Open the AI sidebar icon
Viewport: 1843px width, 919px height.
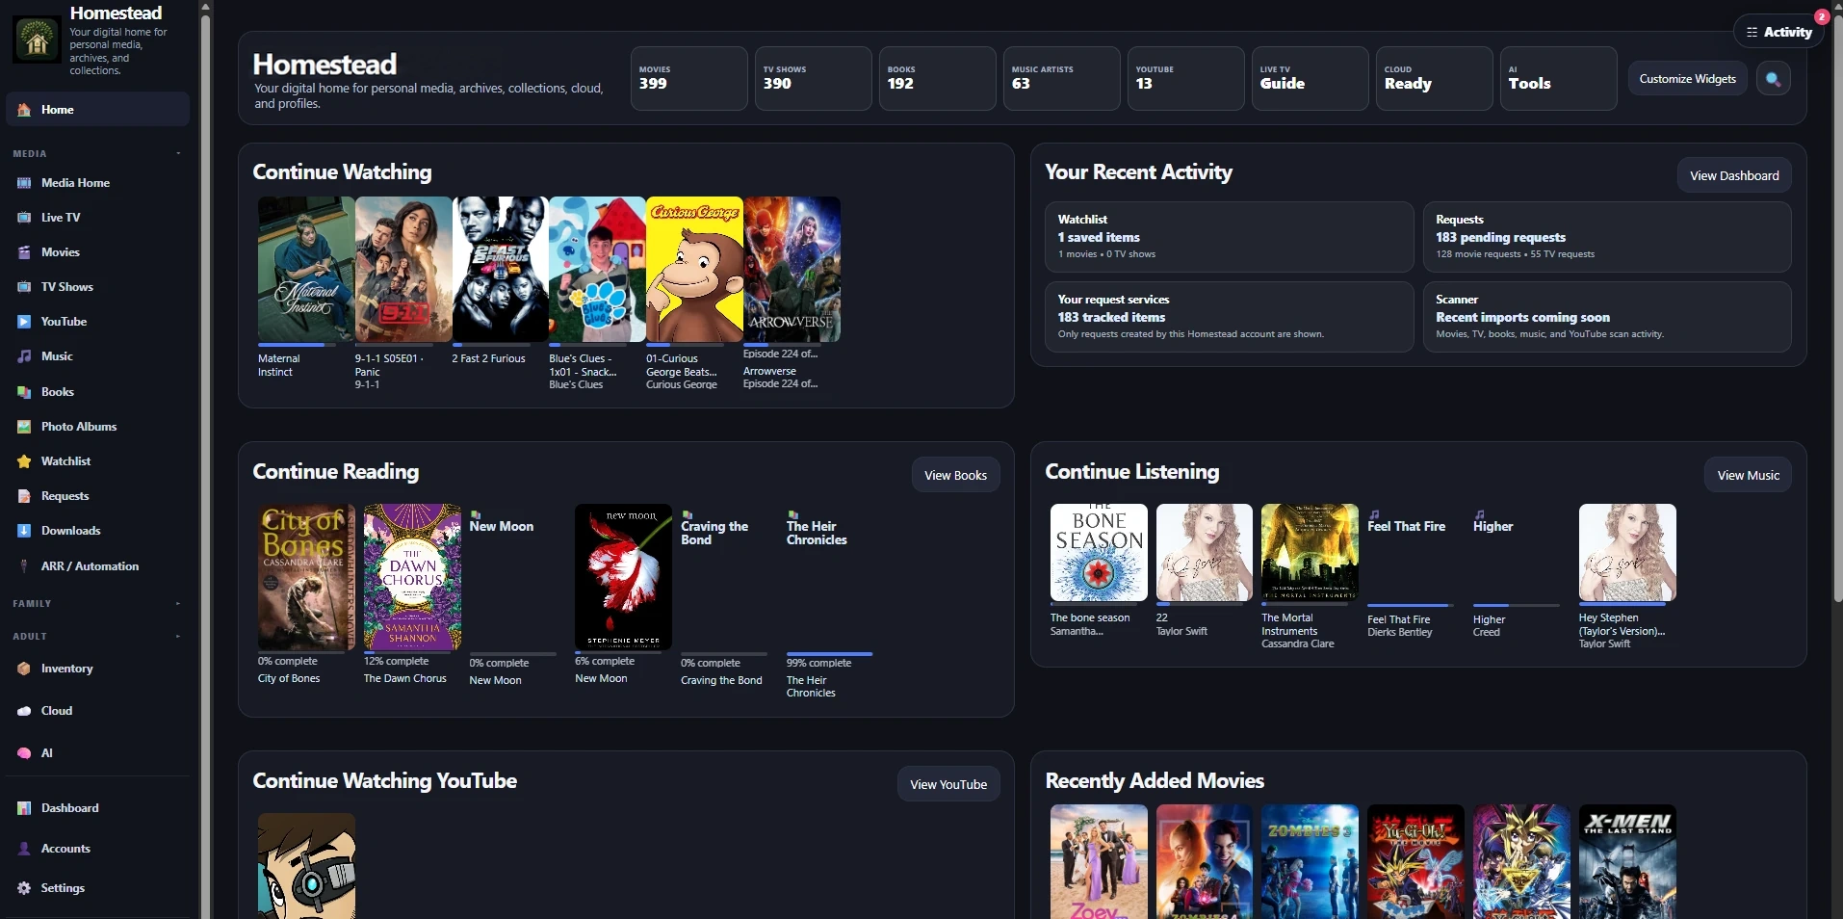pos(24,753)
